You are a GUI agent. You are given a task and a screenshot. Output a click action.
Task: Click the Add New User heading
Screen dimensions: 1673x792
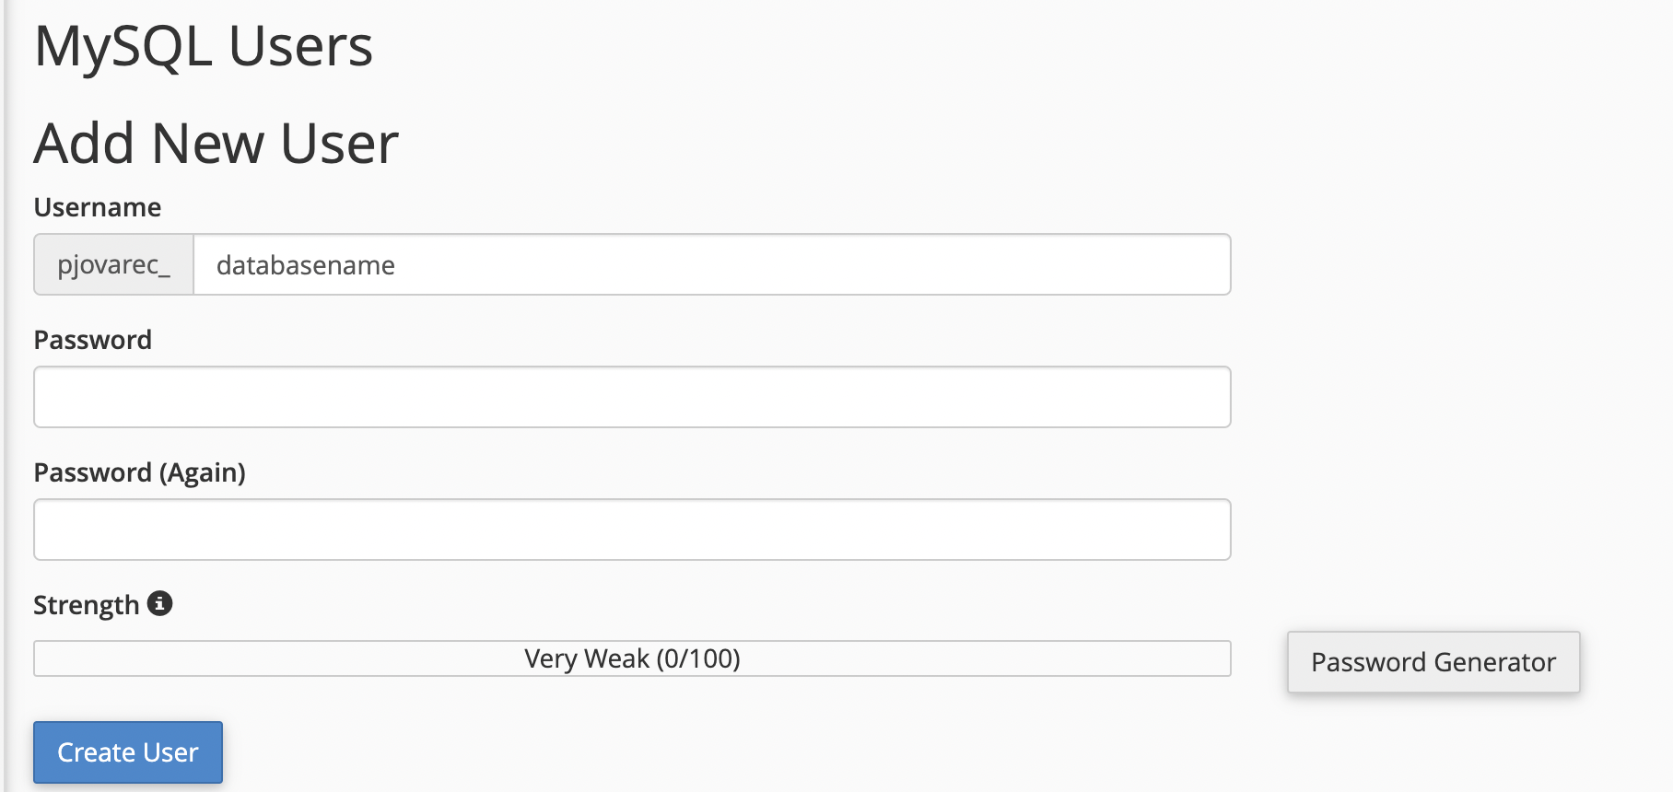click(x=216, y=144)
